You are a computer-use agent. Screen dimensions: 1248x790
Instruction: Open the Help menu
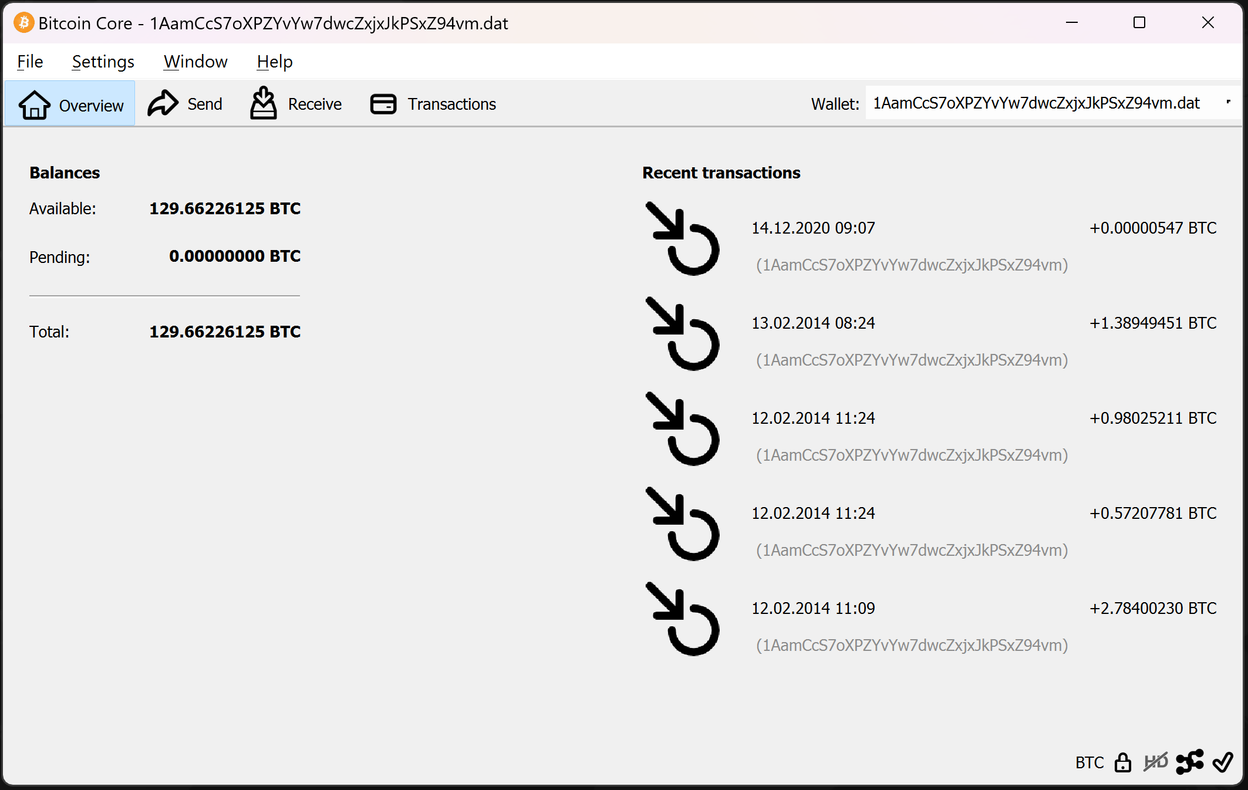(274, 62)
